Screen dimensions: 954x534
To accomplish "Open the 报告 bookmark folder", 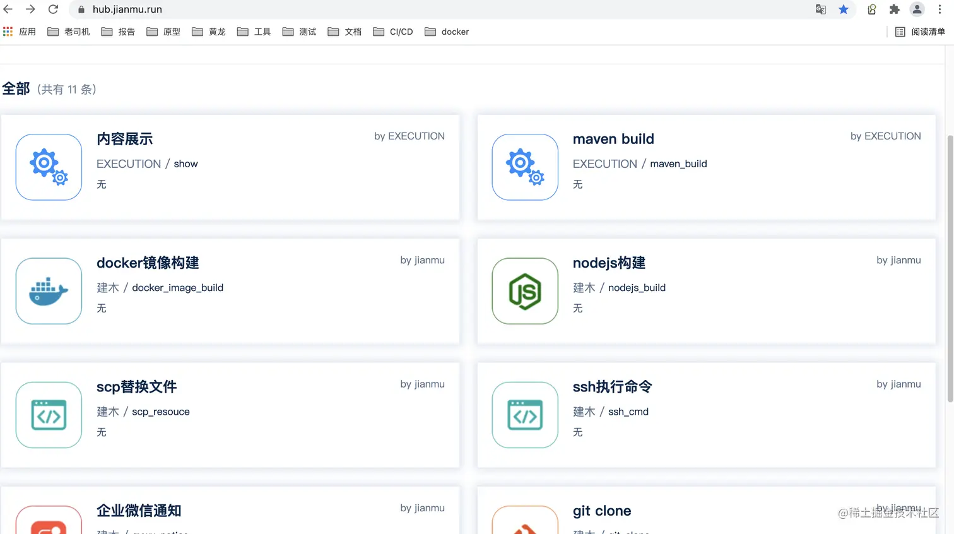I will (118, 32).
